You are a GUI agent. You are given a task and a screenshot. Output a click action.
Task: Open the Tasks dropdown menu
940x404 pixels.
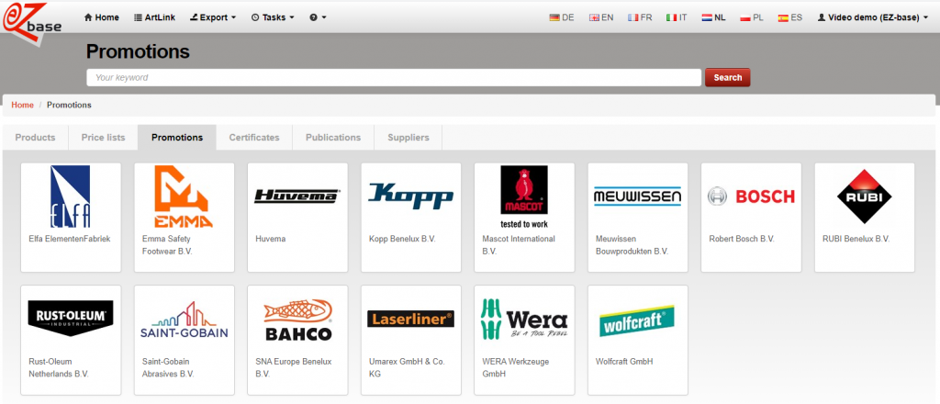(273, 17)
